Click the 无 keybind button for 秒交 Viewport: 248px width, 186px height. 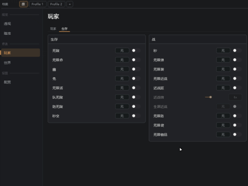click(x=122, y=116)
